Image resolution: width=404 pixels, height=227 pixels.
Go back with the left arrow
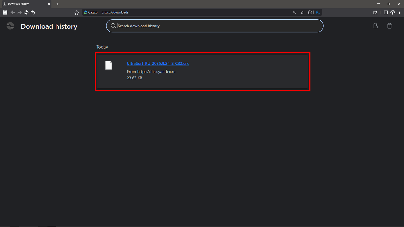(13, 12)
